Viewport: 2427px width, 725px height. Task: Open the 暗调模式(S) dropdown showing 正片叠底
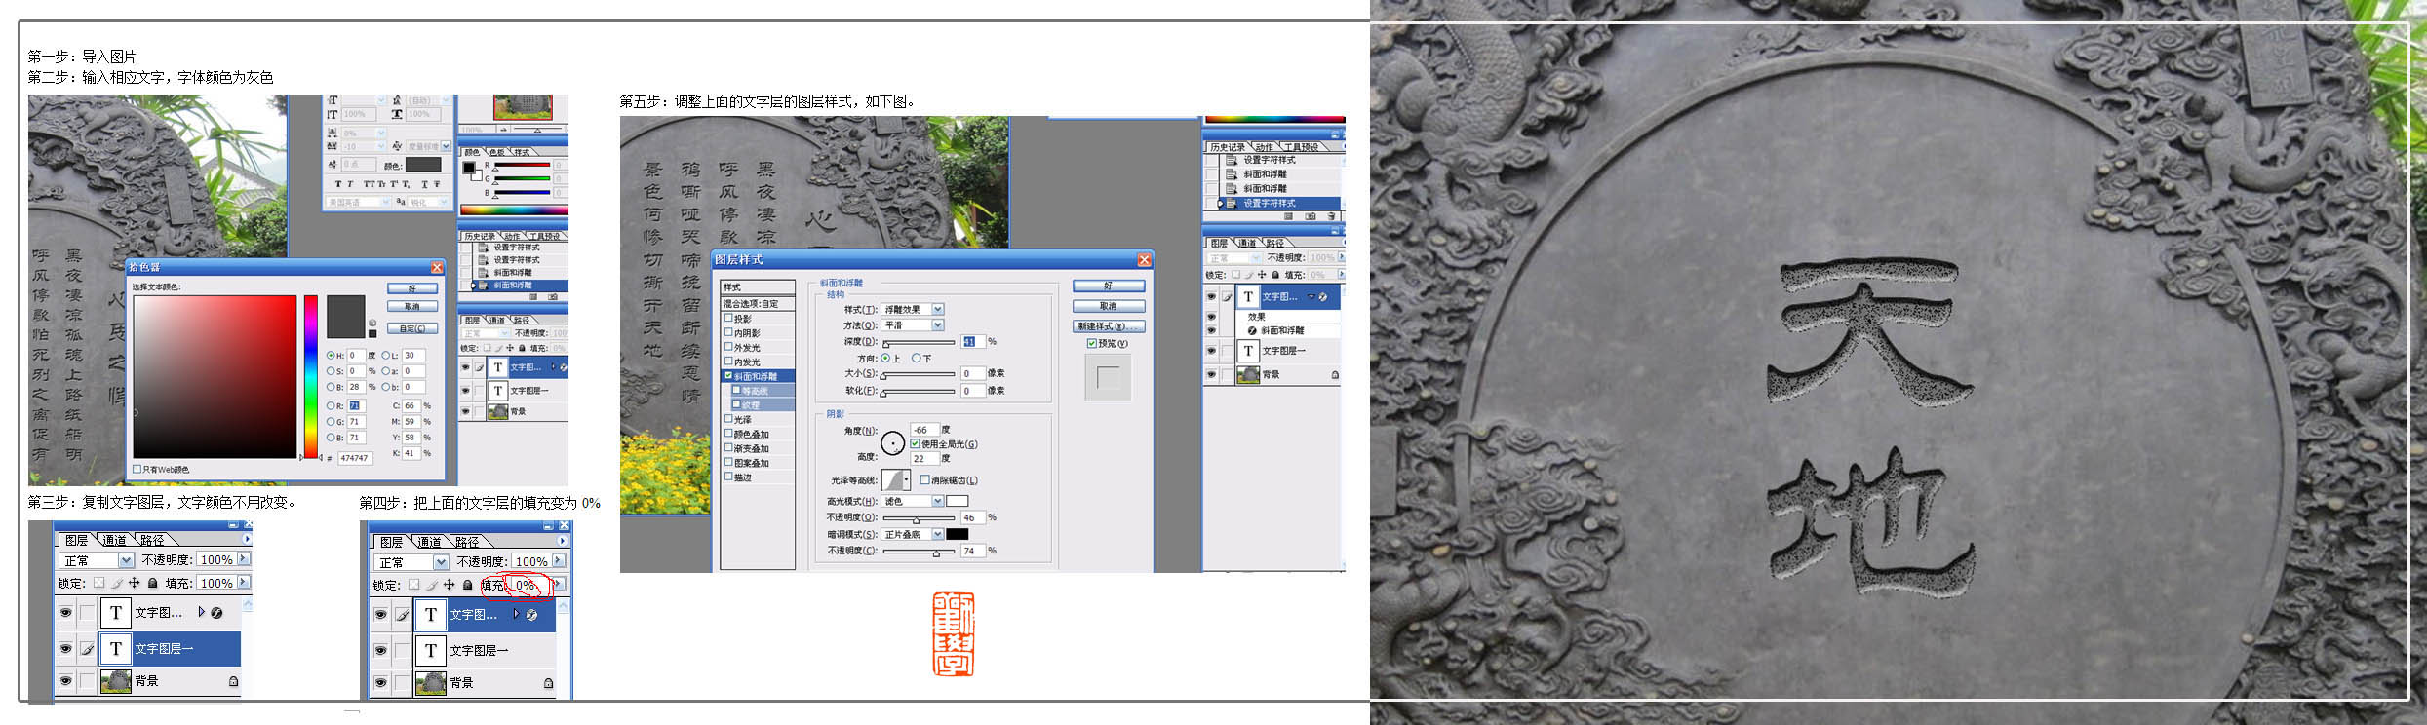[x=914, y=534]
